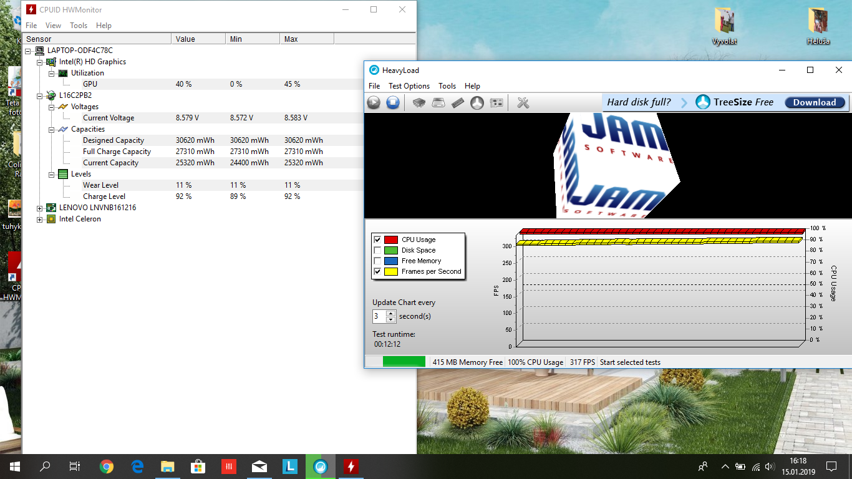
Task: Open HeavyLoad Test Options menu
Action: (x=409, y=86)
